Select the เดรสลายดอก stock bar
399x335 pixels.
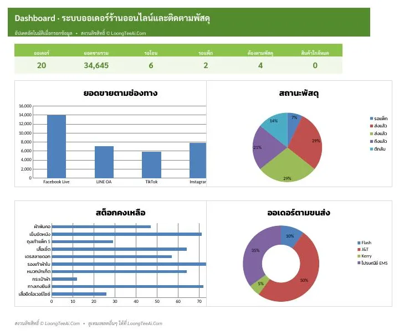pos(112,257)
